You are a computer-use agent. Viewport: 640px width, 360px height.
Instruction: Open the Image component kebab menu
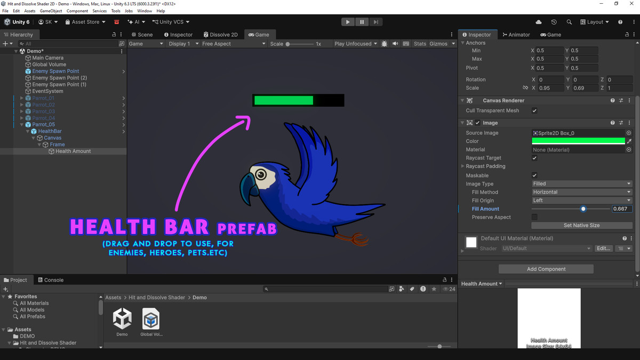click(x=628, y=123)
